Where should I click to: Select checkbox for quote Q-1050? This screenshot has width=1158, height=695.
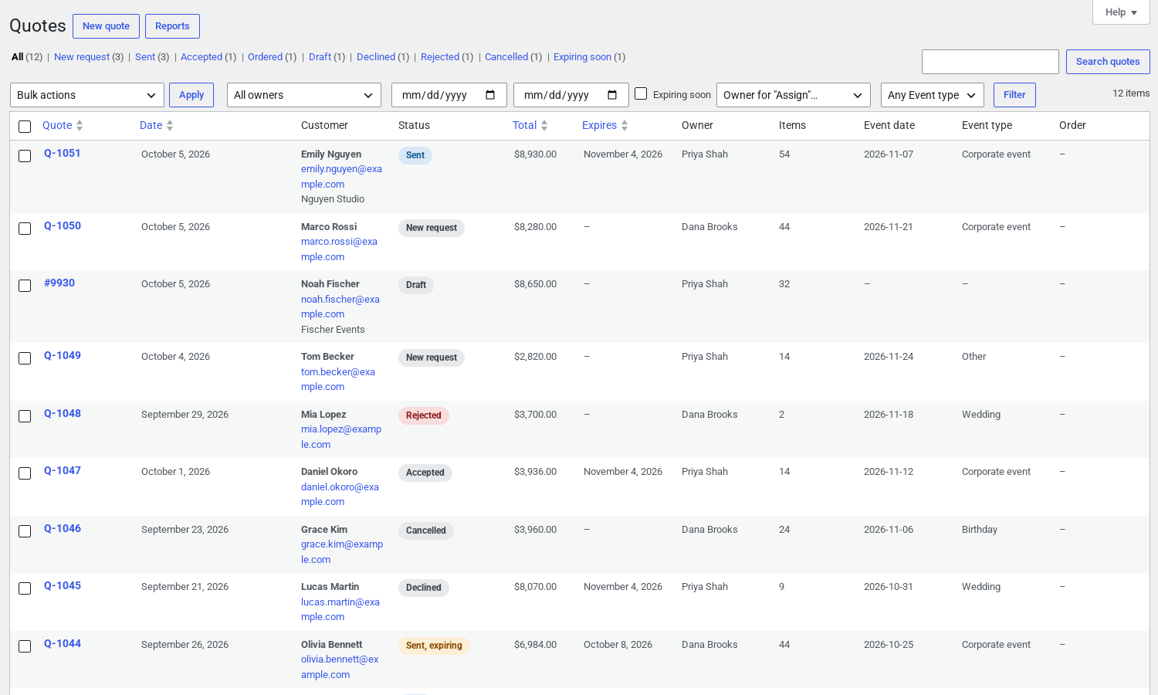25,229
